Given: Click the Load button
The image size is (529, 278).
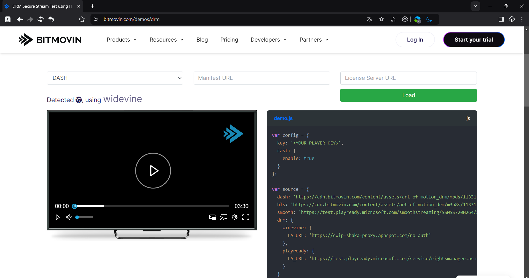Looking at the screenshot, I should tap(408, 95).
